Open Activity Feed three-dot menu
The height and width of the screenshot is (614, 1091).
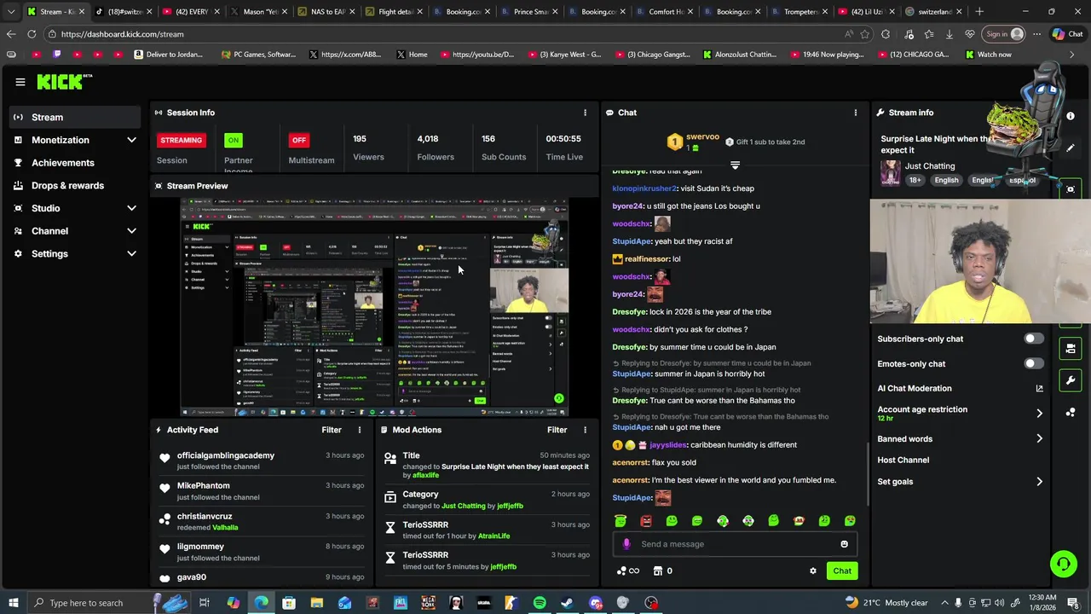pos(359,430)
